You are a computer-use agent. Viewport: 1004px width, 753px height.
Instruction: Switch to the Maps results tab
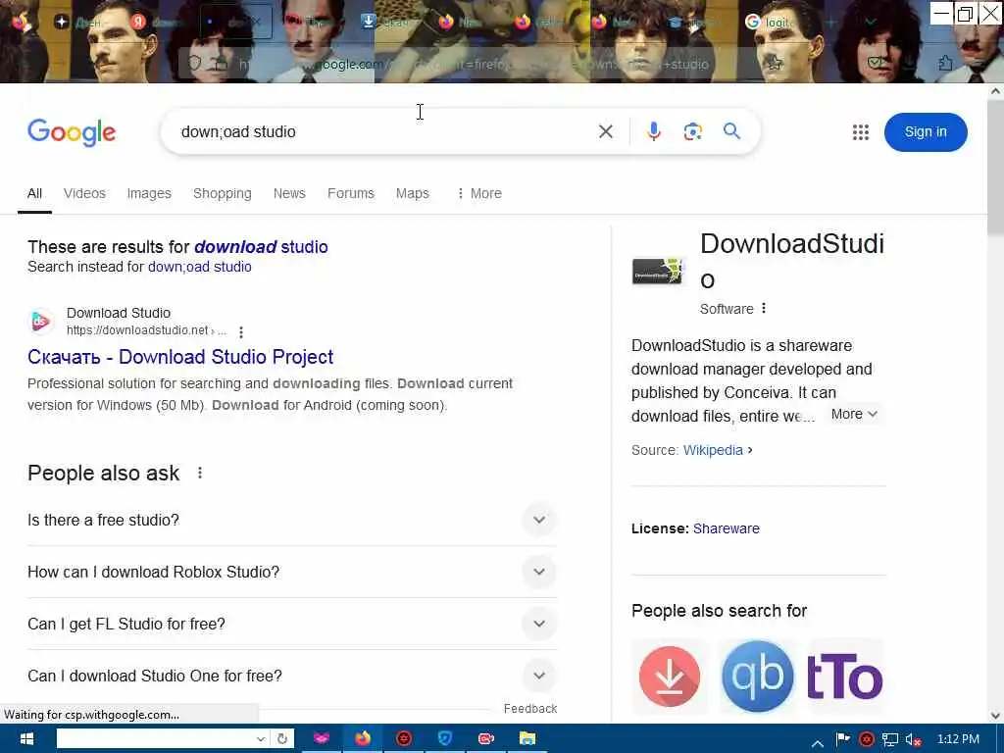[413, 193]
